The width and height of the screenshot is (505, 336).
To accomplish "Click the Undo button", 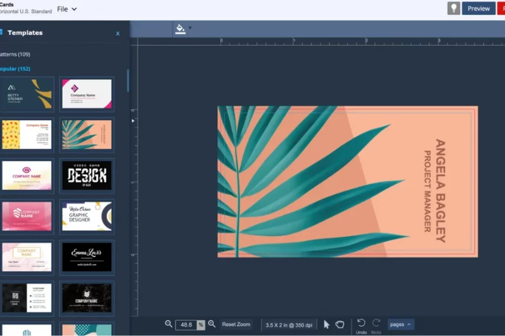I will [361, 327].
